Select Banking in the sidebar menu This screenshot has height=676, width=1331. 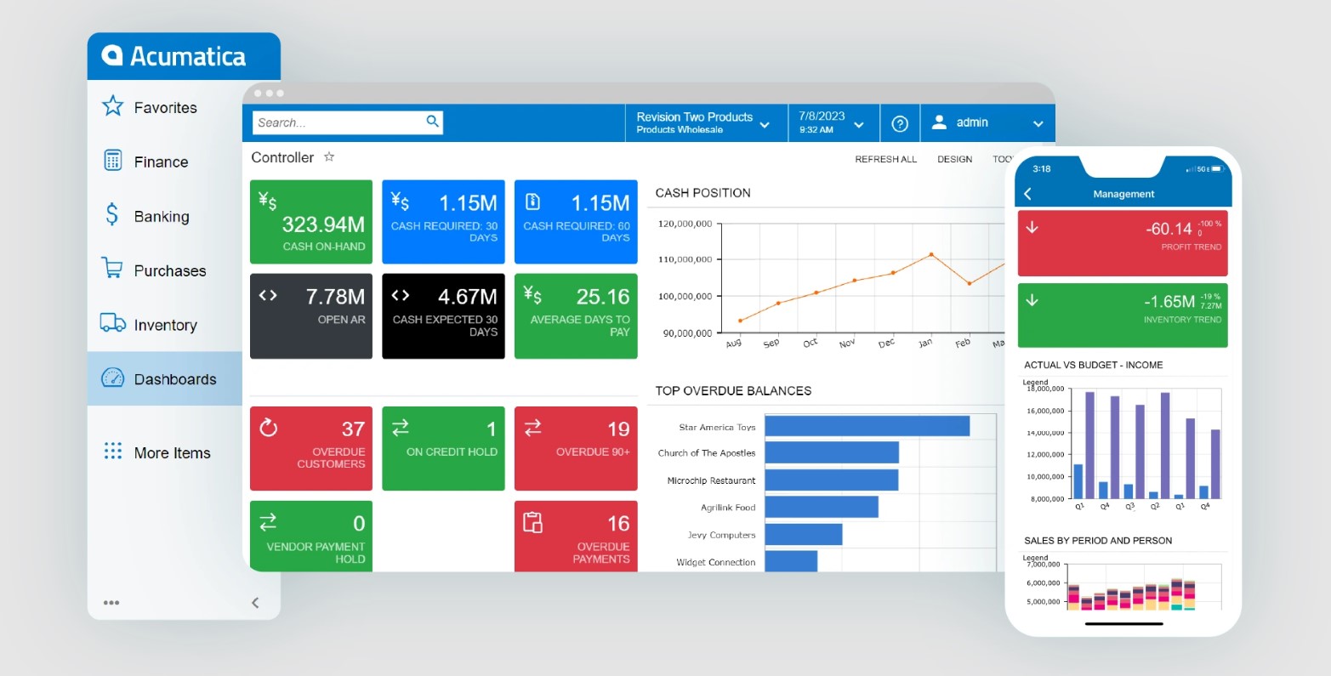(x=165, y=216)
